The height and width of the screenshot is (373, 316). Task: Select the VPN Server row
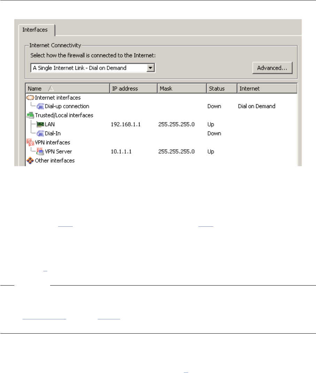point(161,151)
